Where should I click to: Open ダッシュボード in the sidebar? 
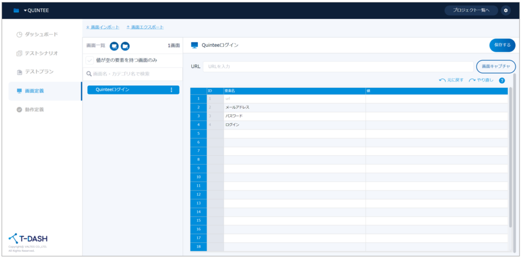(41, 35)
